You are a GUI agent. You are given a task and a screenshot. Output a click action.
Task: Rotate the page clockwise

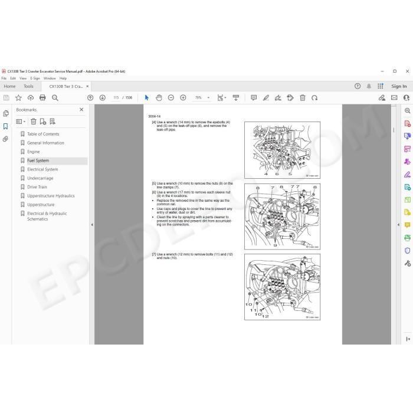[x=314, y=98]
